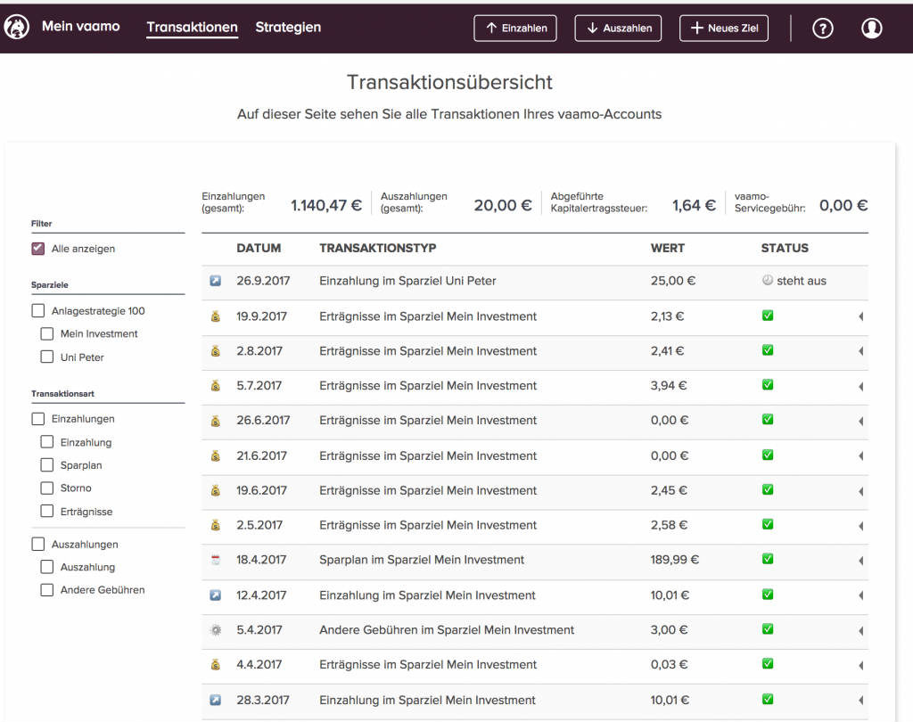Click the green status checkmark on the 18.4.2017 row
Image resolution: width=913 pixels, height=722 pixels.
coord(768,559)
